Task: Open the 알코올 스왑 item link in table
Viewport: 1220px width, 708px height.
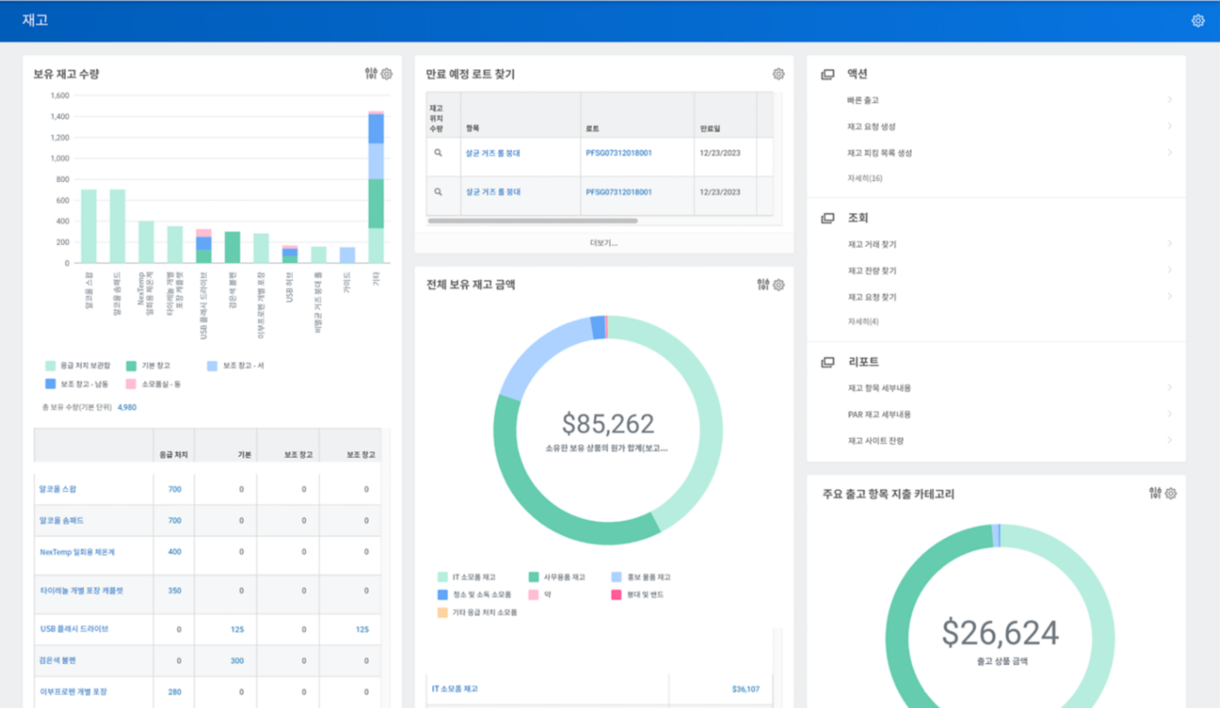Action: pyautogui.click(x=58, y=489)
